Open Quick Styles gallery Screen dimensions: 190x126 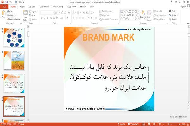click(x=149, y=16)
